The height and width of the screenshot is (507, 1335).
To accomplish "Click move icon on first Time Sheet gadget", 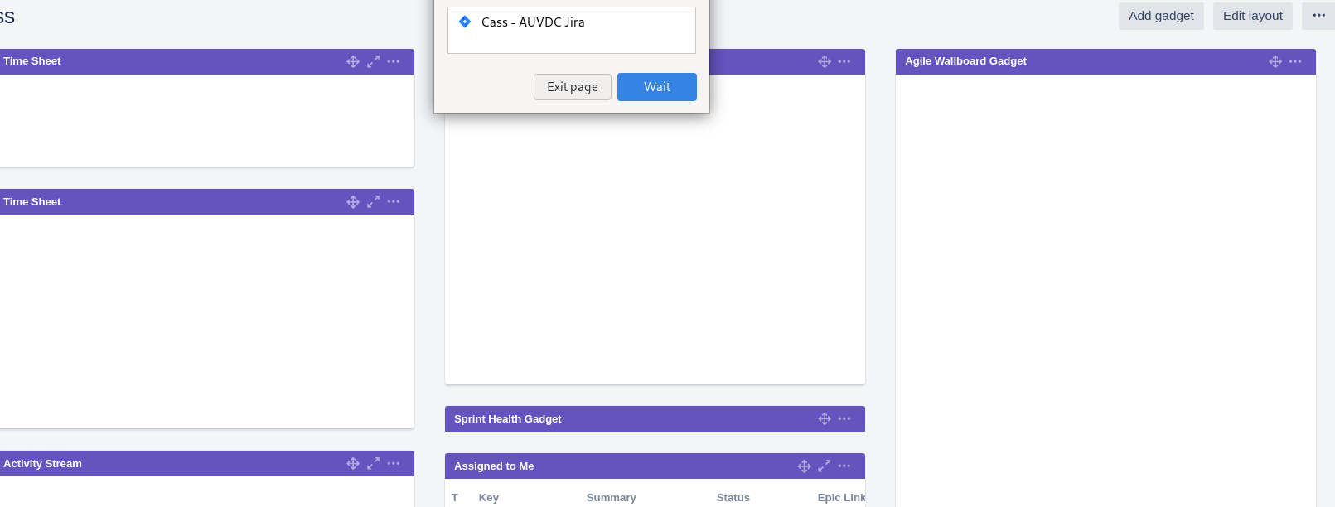I will click(x=353, y=61).
